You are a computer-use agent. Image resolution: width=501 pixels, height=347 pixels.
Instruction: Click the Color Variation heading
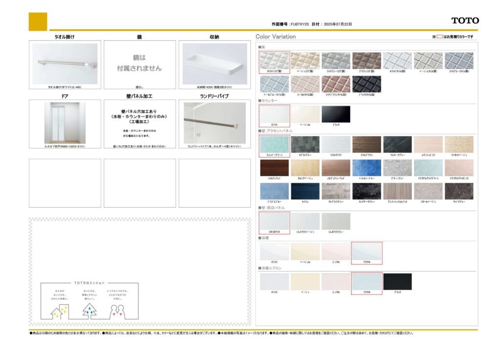275,37
